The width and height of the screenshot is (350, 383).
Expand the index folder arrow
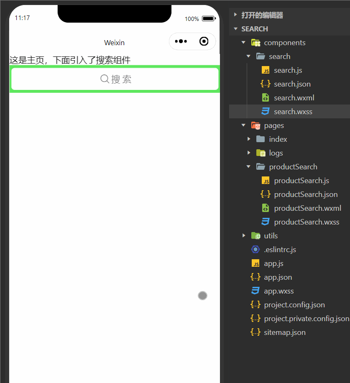click(x=249, y=139)
